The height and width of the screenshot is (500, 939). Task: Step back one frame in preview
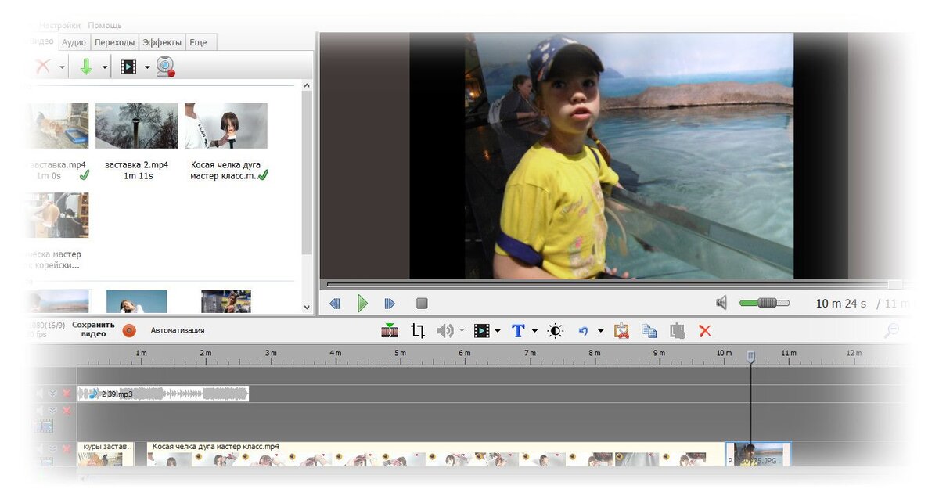[x=335, y=303]
